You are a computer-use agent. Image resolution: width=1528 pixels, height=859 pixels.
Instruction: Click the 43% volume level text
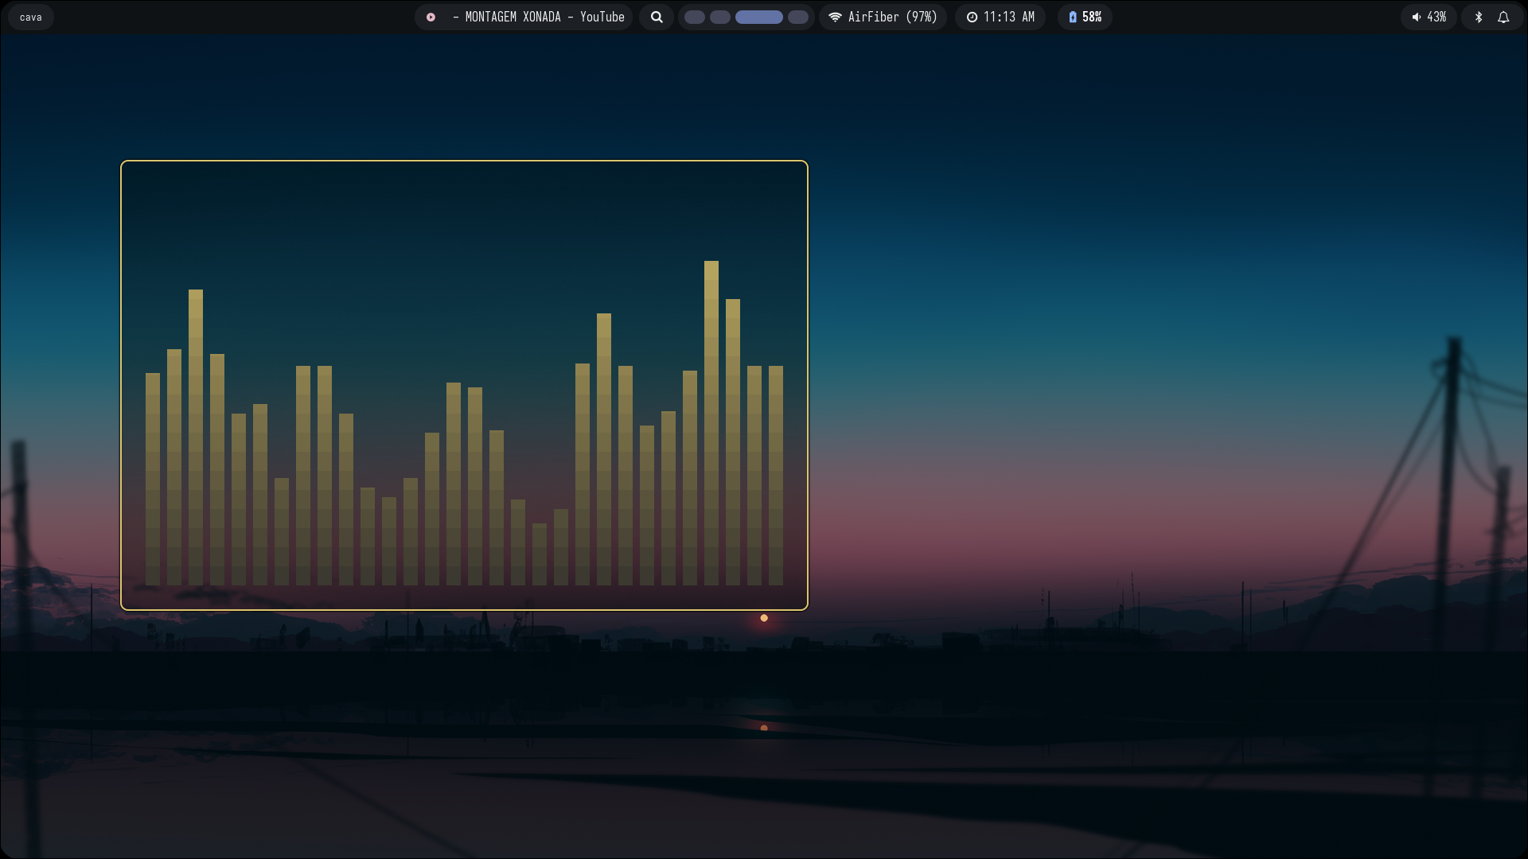point(1436,17)
